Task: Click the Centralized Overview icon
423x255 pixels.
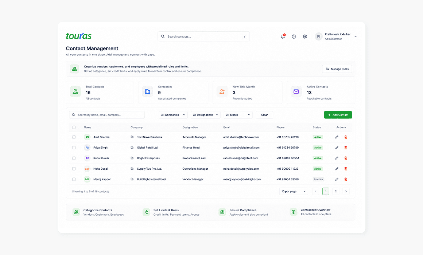Action: pos(294,212)
